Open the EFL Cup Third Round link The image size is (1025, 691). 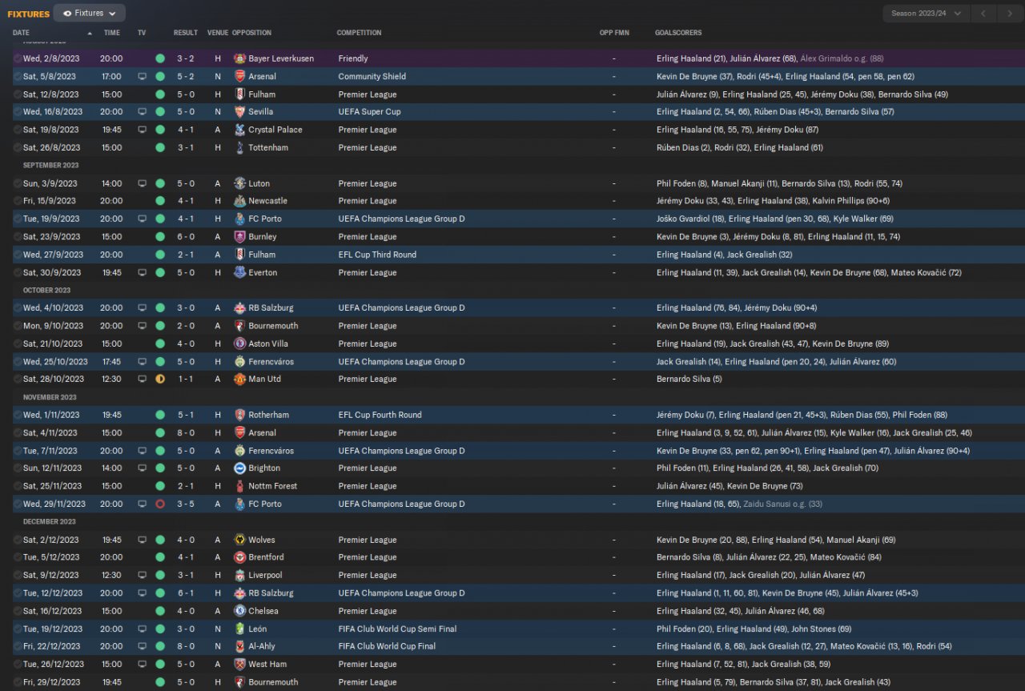point(376,255)
